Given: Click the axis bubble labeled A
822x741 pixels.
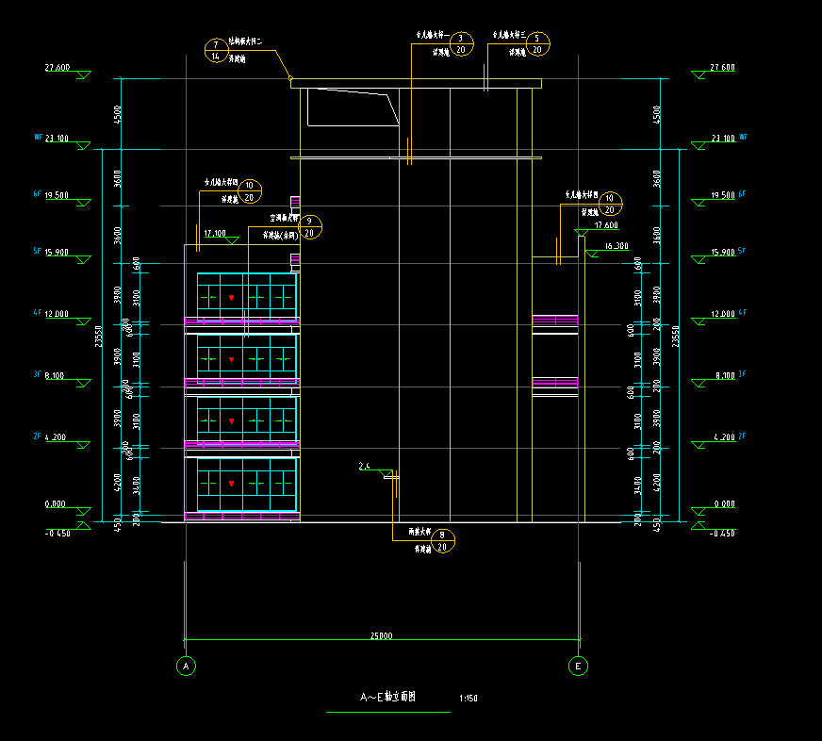Looking at the screenshot, I should tap(186, 666).
